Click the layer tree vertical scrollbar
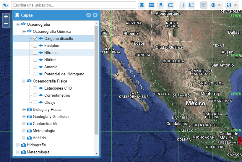The image size is (242, 162). 96,80
